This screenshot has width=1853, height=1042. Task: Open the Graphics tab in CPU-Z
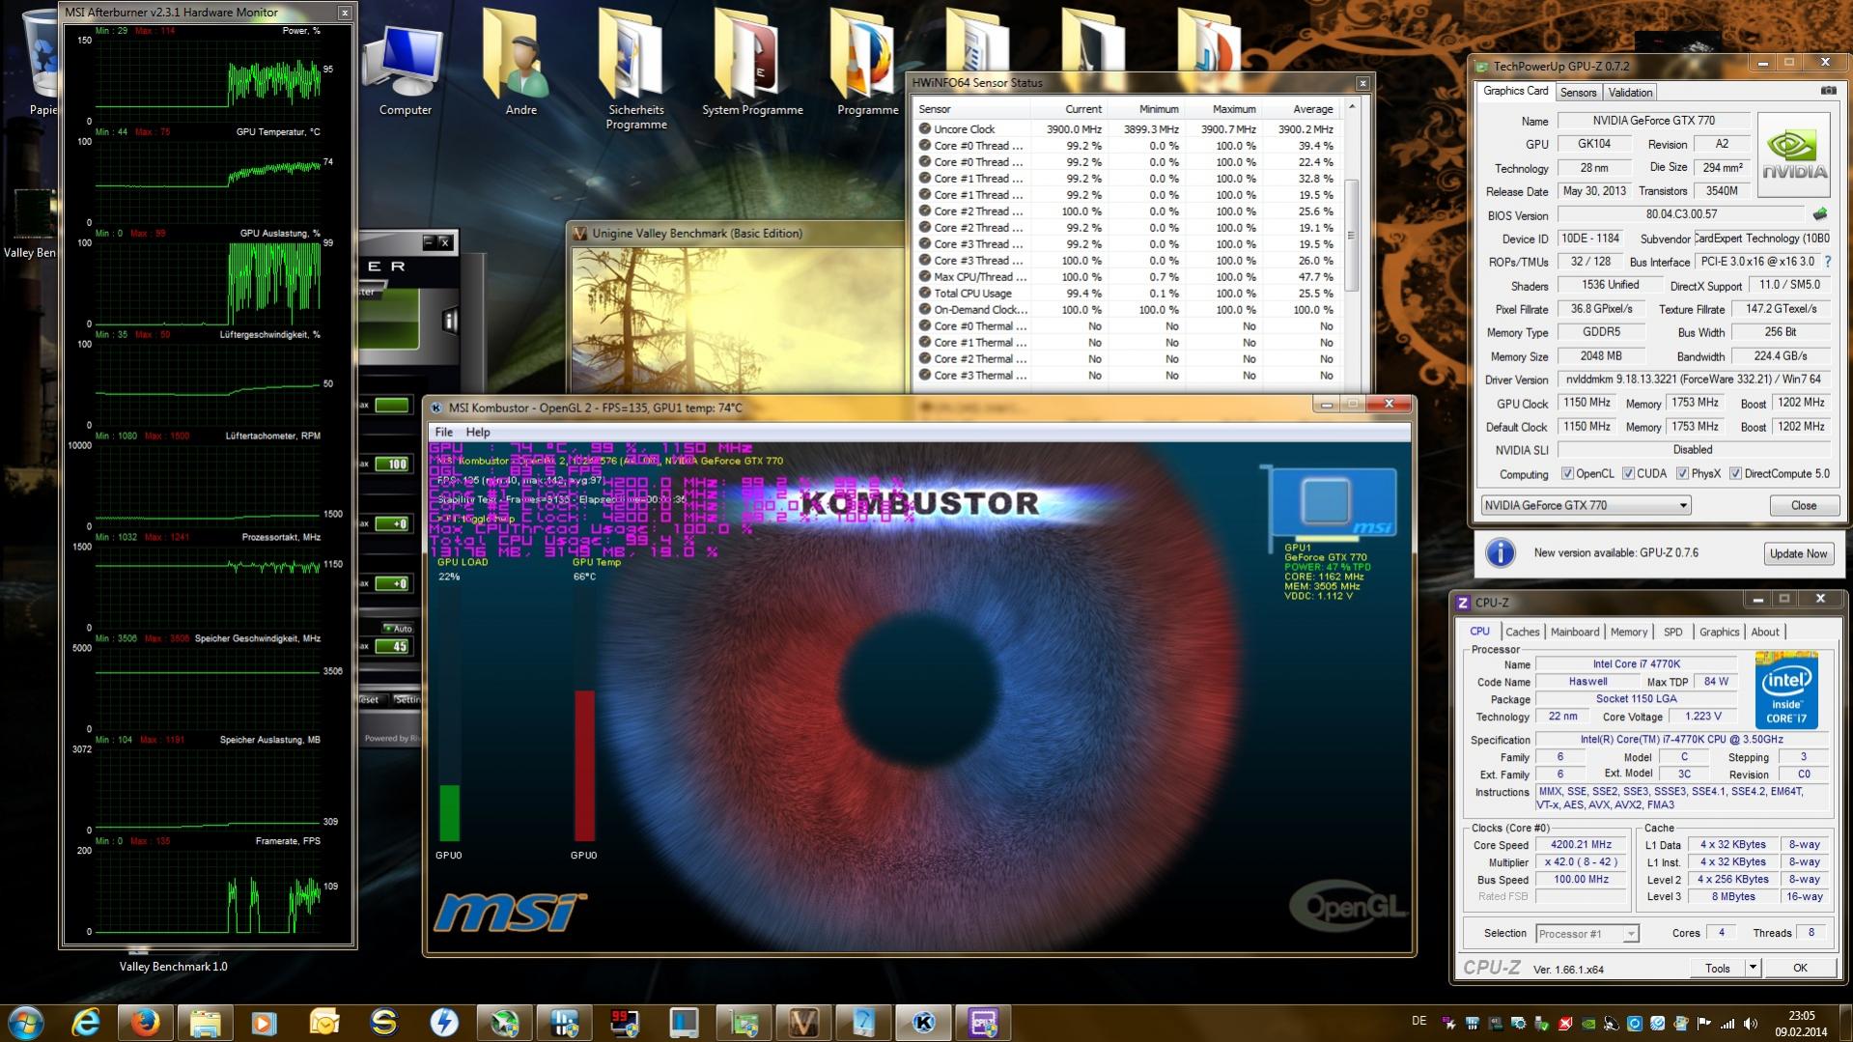click(1719, 632)
